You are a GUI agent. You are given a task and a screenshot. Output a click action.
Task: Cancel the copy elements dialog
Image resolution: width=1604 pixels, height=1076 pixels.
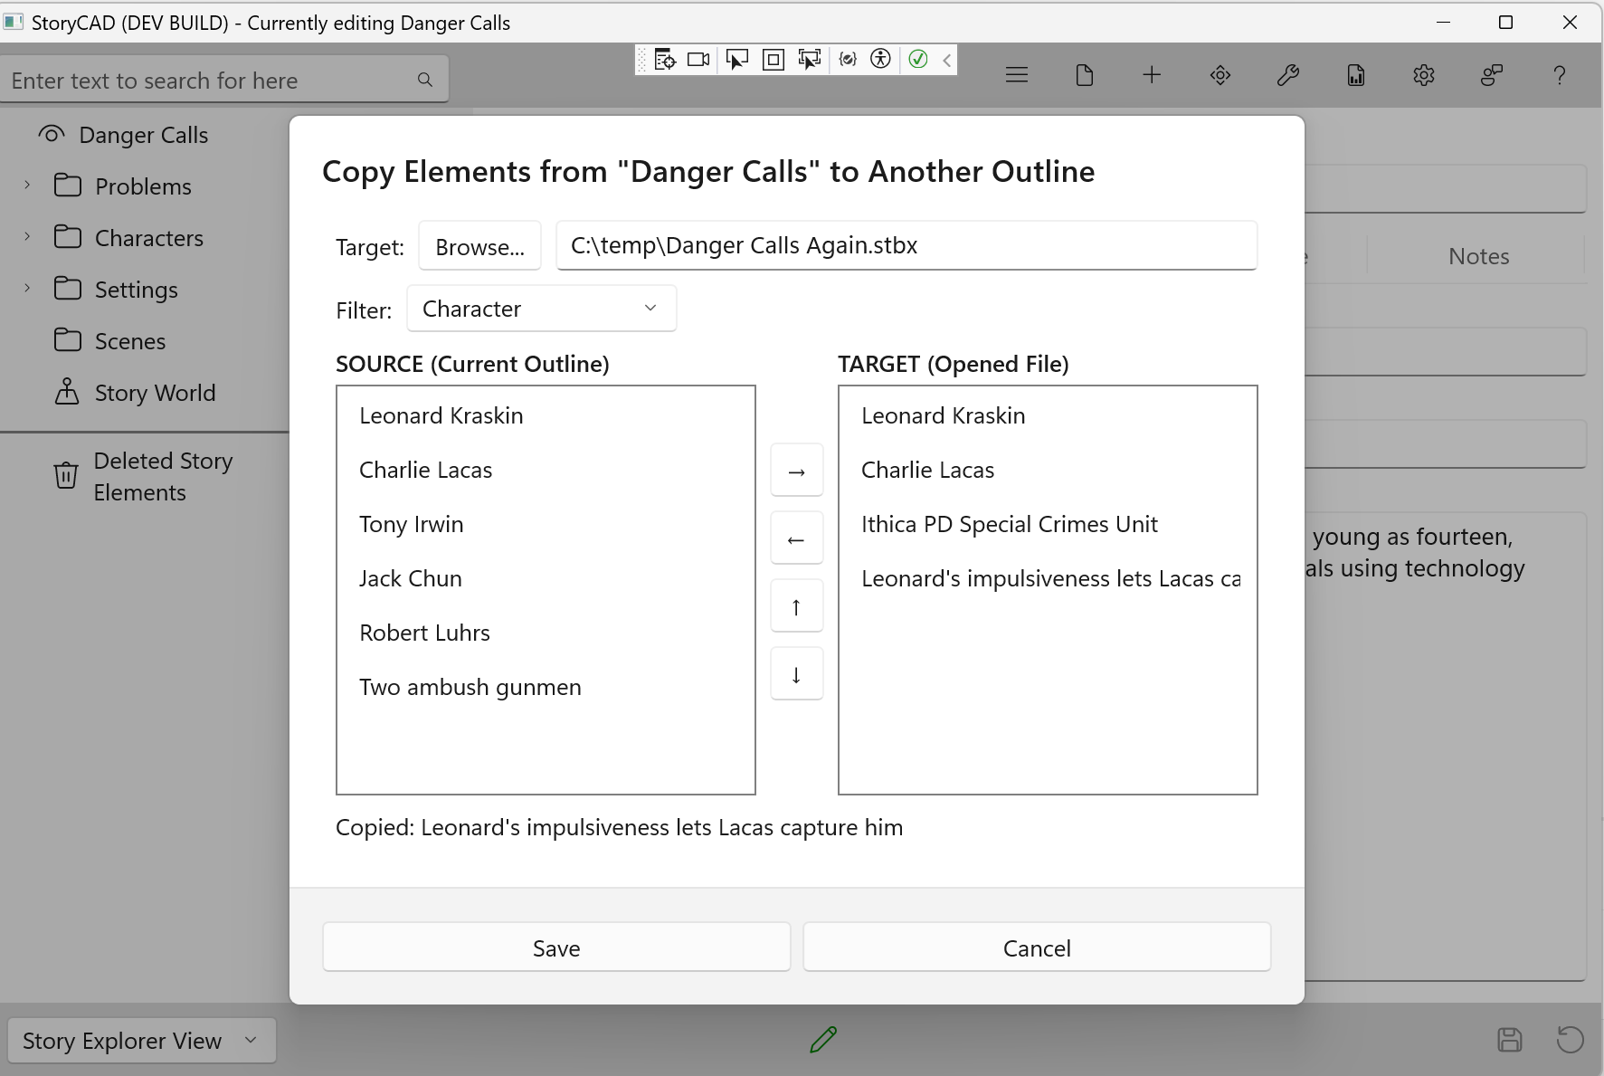1036,947
